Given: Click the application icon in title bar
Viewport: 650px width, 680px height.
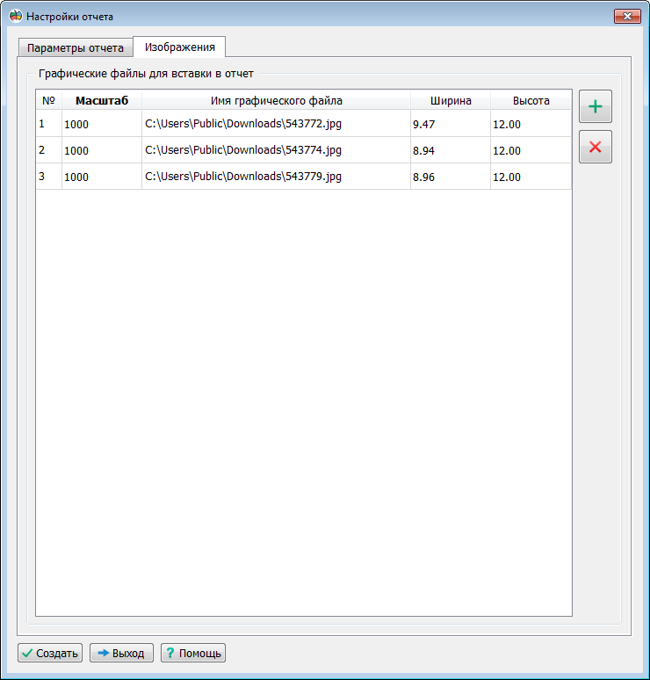Looking at the screenshot, I should point(15,17).
